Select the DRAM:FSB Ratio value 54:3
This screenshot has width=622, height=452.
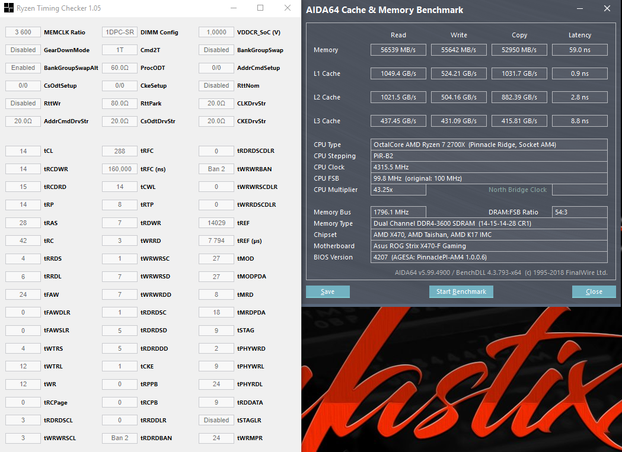579,212
